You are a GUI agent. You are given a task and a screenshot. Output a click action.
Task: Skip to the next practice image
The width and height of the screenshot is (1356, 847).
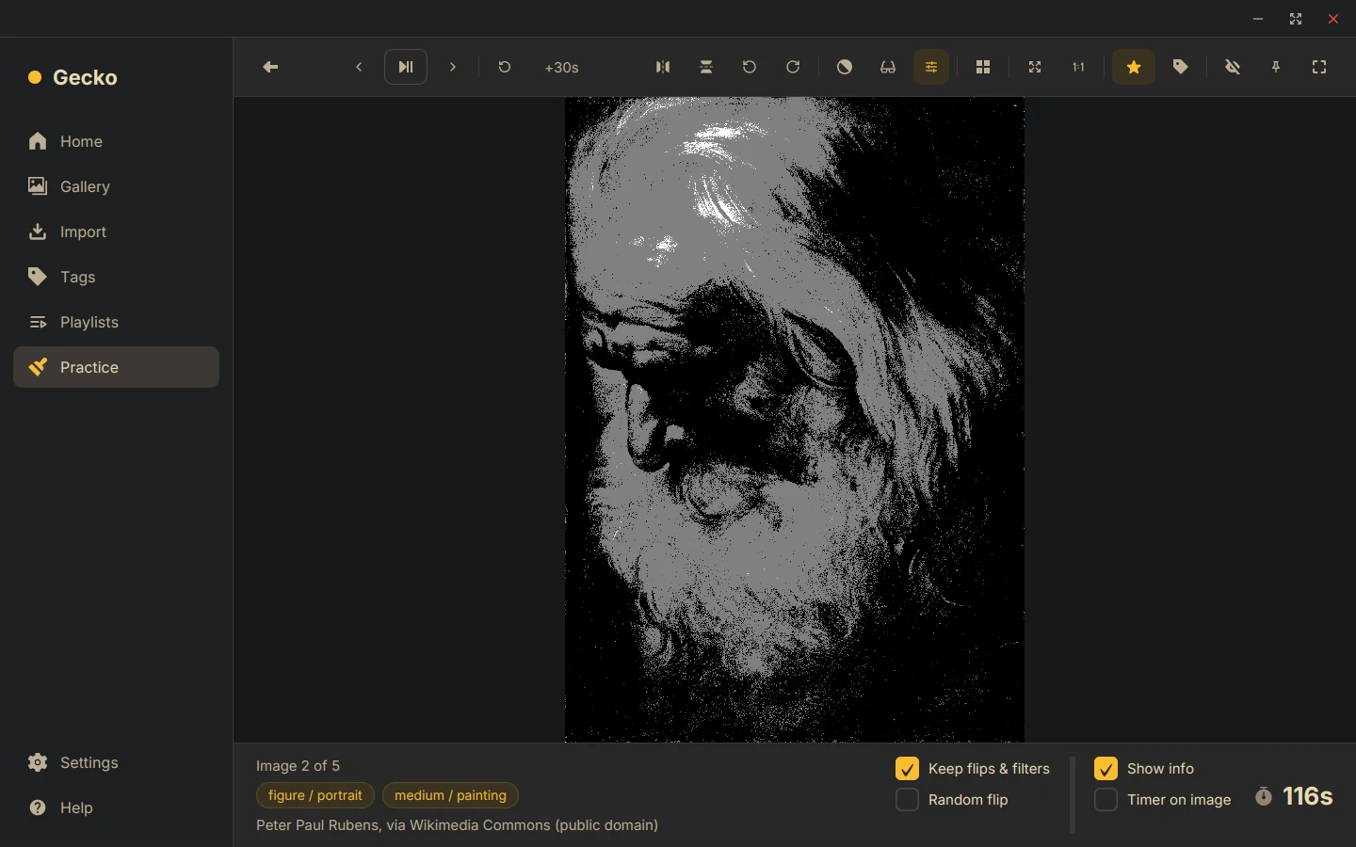click(453, 67)
